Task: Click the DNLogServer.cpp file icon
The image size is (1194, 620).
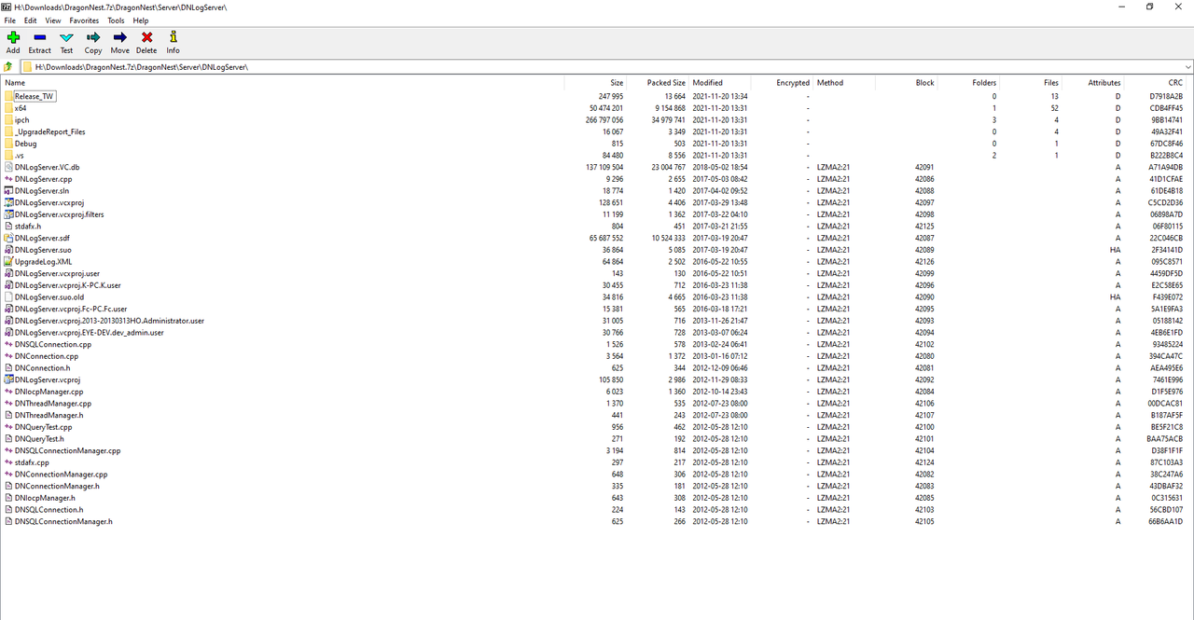Action: coord(8,179)
